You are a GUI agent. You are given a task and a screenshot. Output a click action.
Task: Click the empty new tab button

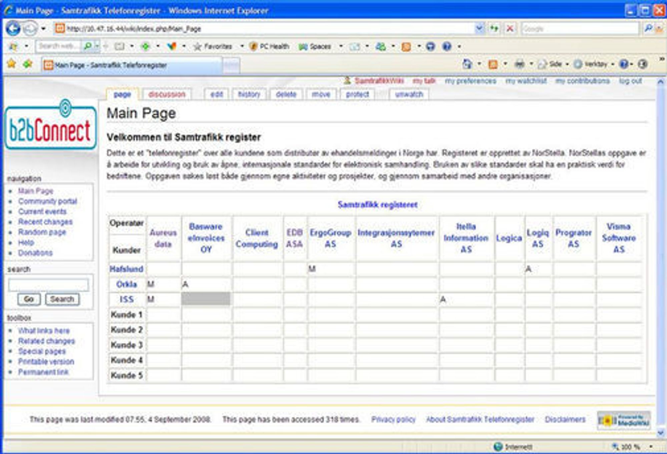tap(231, 65)
